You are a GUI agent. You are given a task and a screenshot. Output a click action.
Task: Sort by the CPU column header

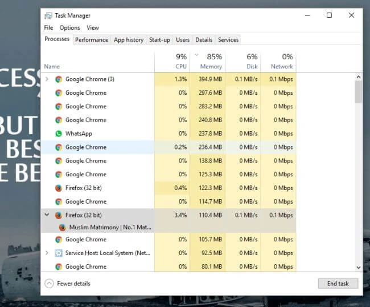point(181,66)
